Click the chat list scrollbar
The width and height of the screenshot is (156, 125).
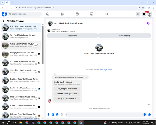point(43,45)
